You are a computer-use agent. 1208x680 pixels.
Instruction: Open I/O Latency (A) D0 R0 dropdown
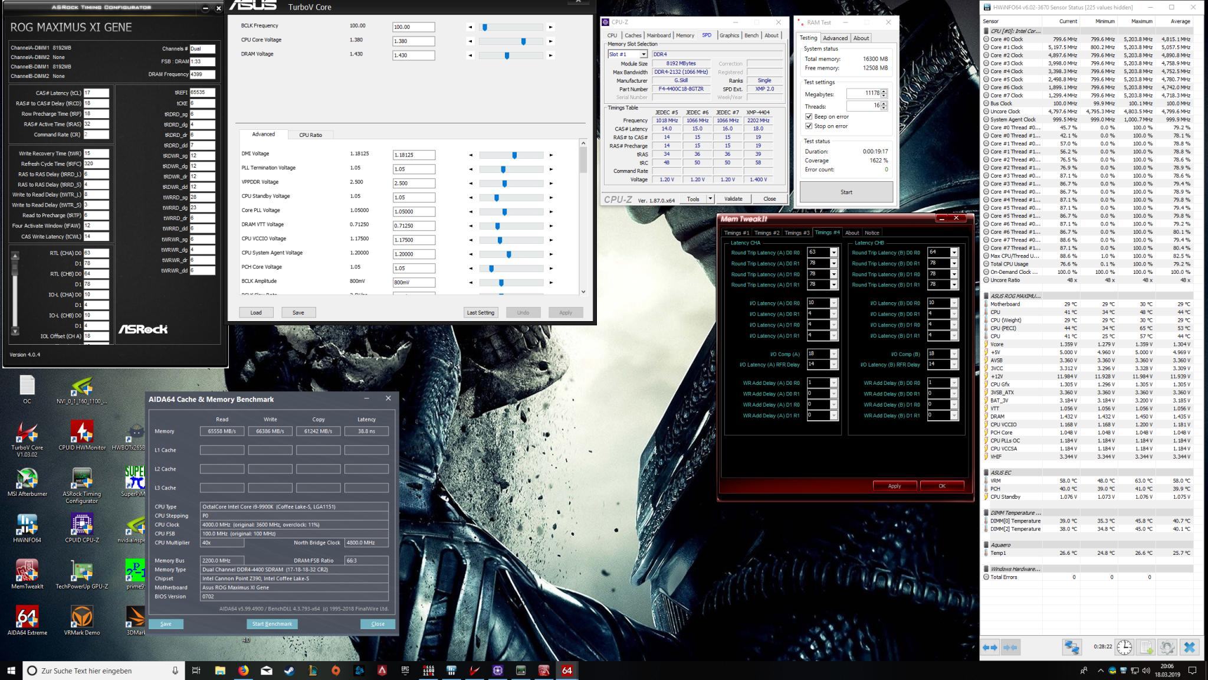[x=833, y=303]
